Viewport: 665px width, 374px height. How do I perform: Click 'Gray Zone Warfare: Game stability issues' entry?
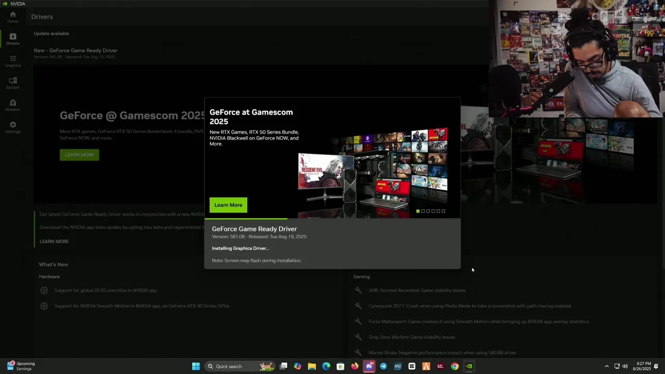[x=412, y=337]
